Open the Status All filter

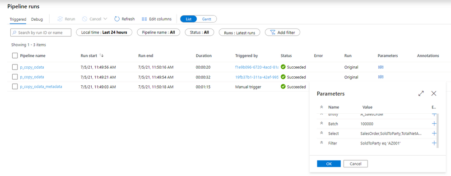tap(200, 32)
